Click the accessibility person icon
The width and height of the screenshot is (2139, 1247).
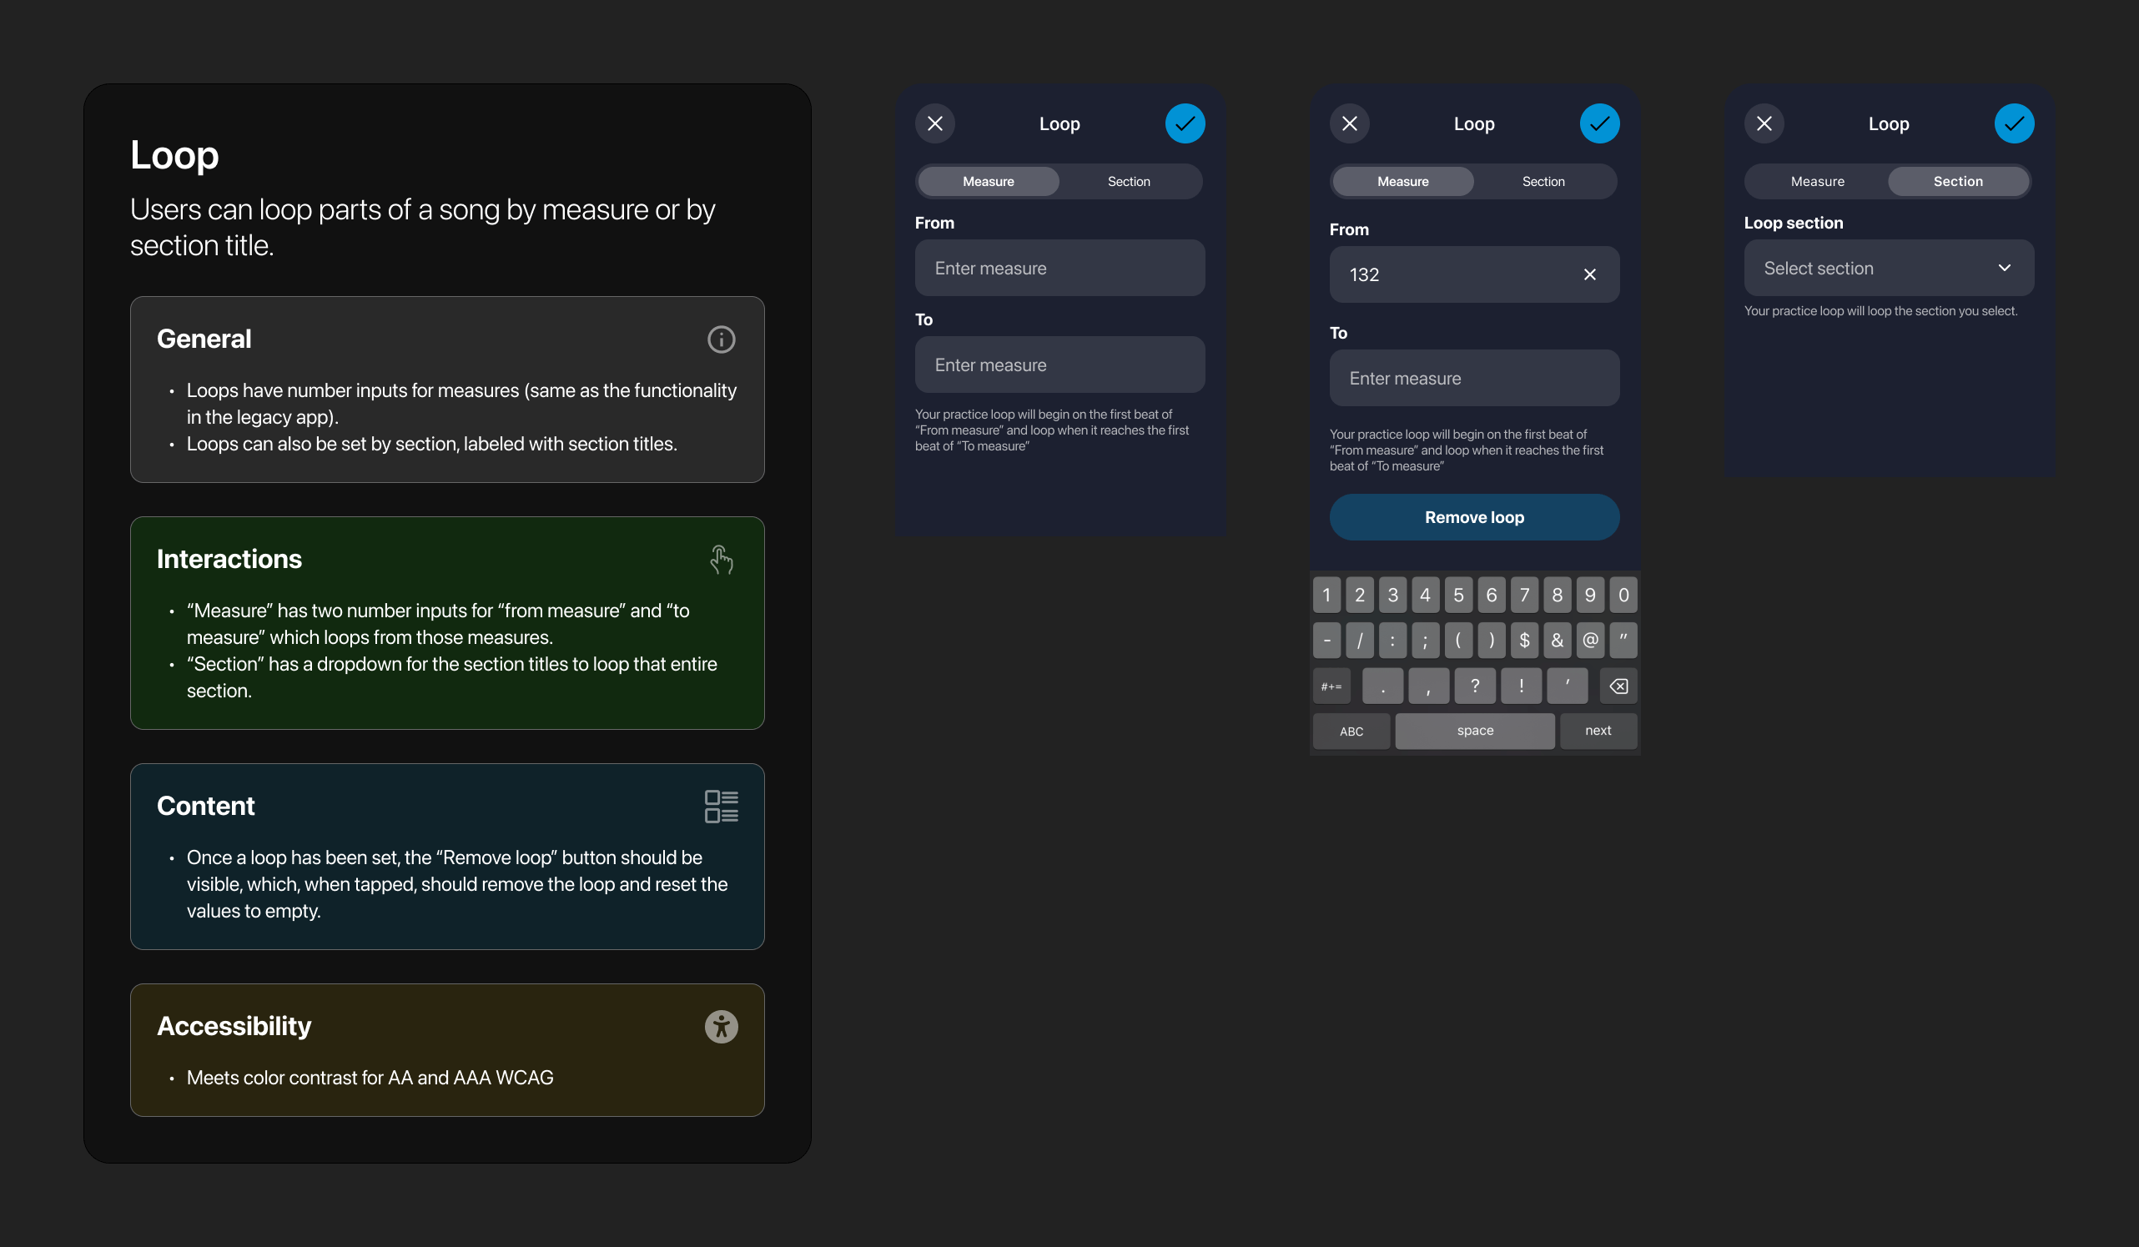721,1026
